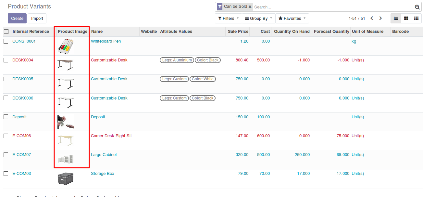Screen dimensions: 423x197
Task: Go to the previous page arrow
Action: 372,19
